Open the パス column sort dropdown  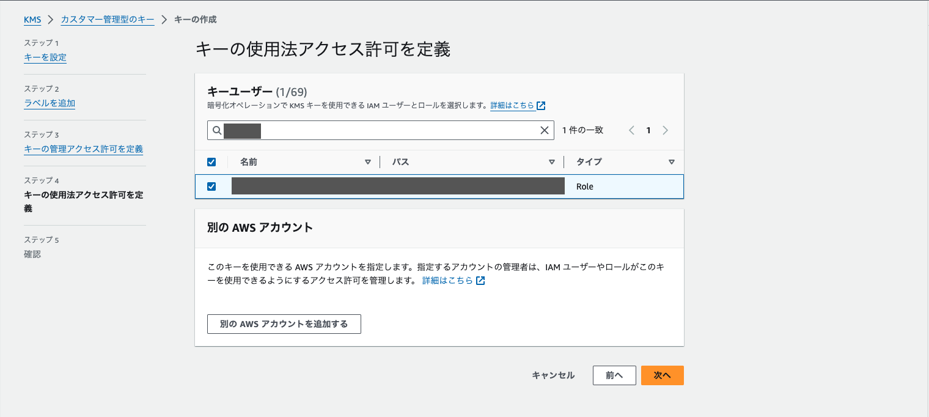[552, 161]
